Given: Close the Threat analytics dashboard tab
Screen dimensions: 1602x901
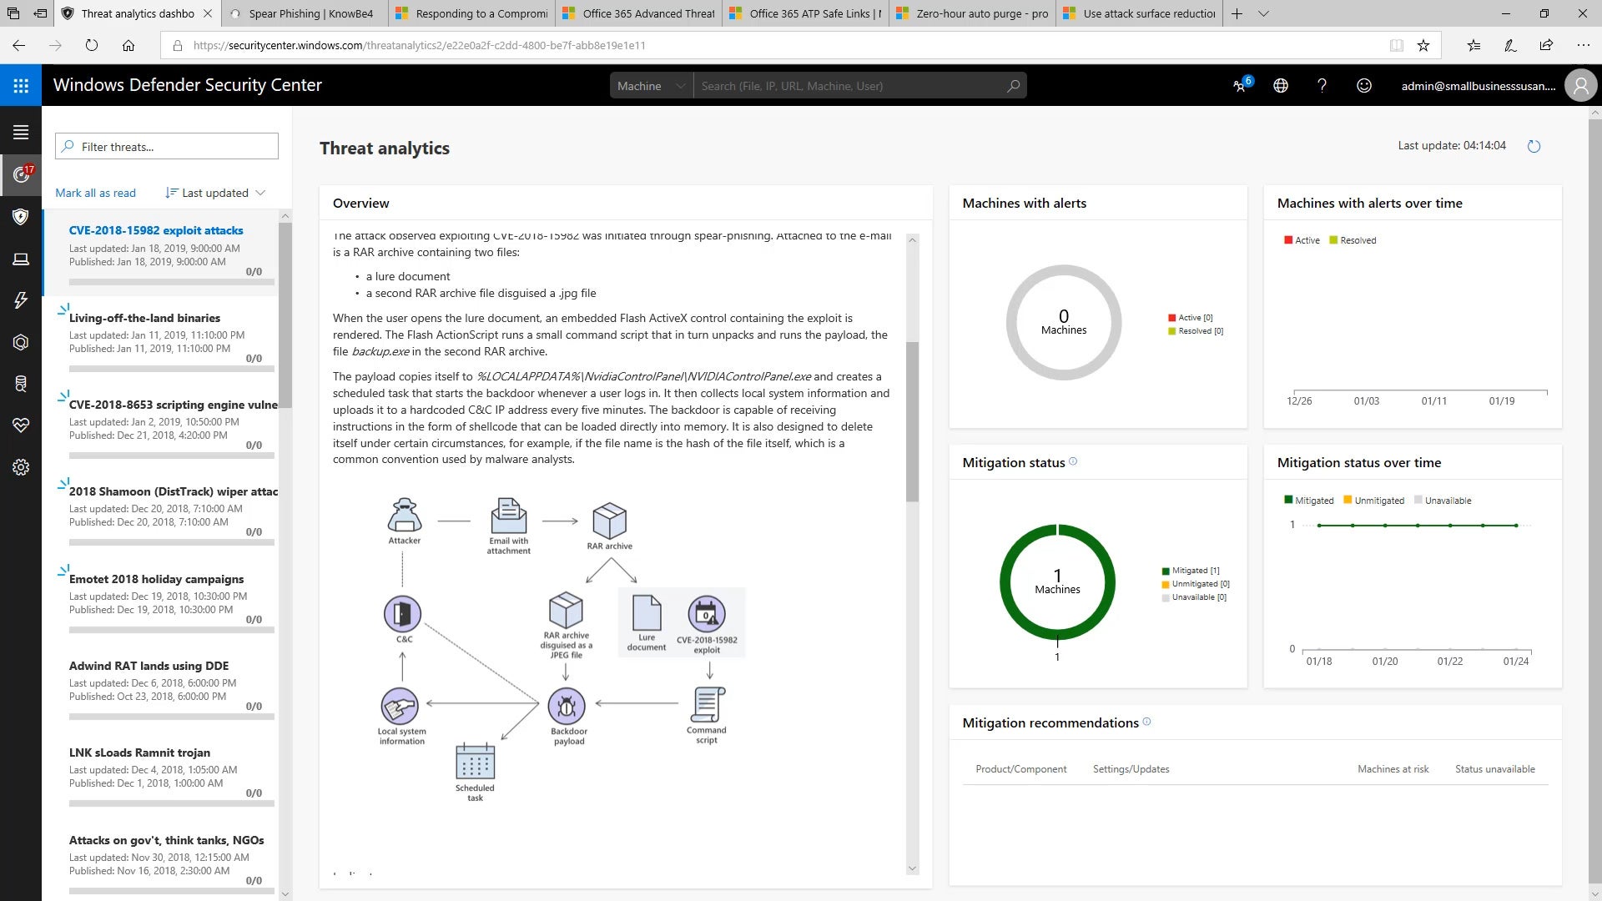Looking at the screenshot, I should (x=208, y=13).
